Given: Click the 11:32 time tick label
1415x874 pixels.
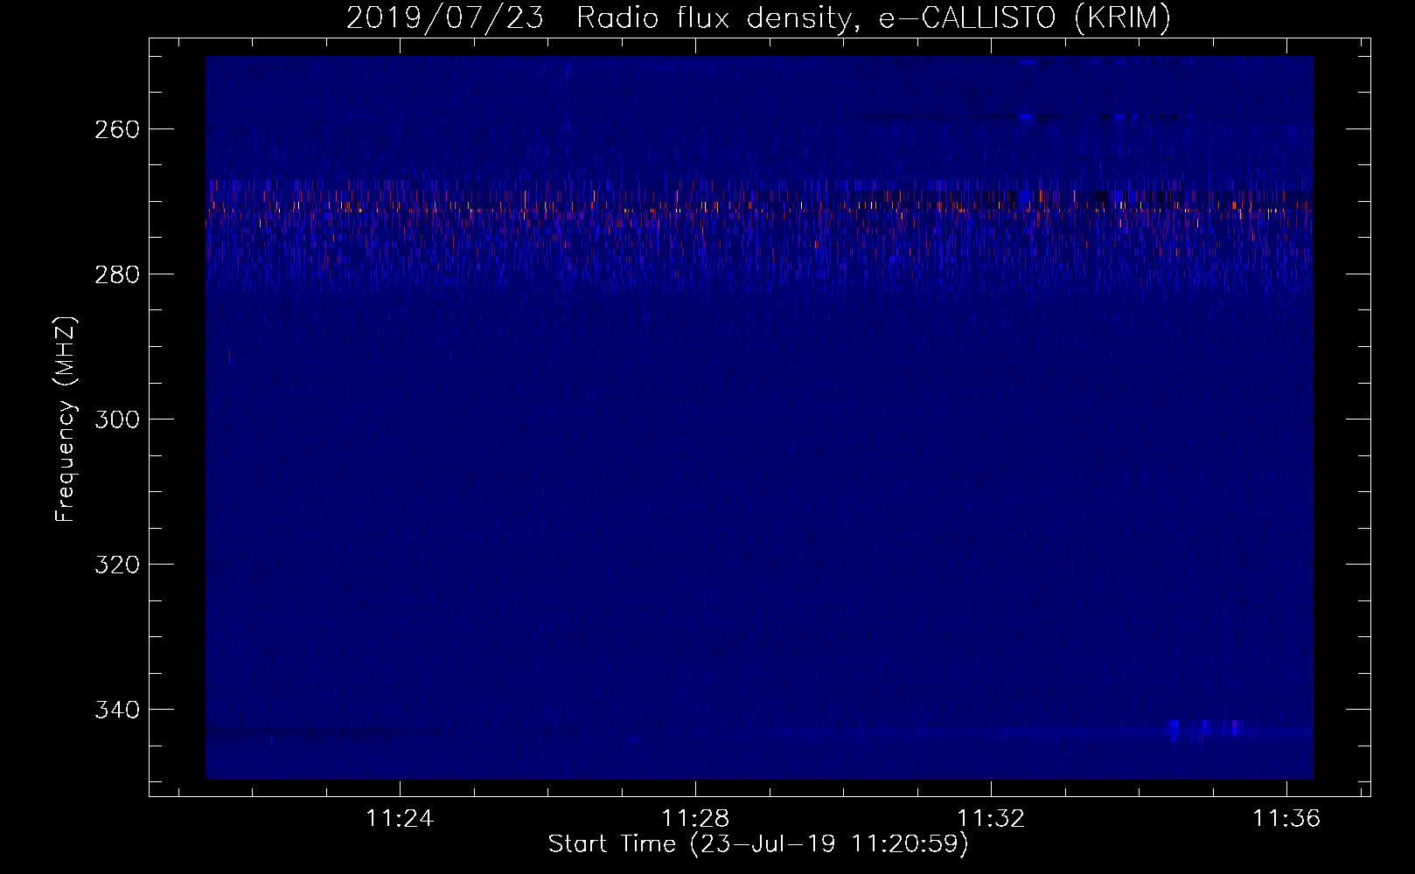Looking at the screenshot, I should (991, 819).
